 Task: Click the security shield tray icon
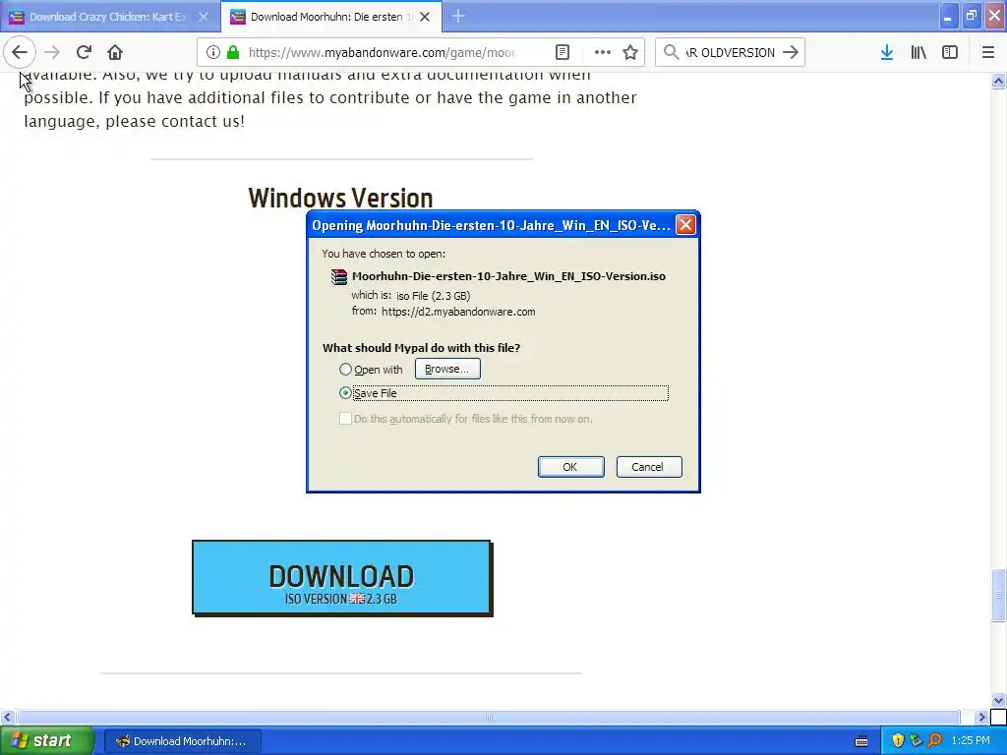coord(898,740)
